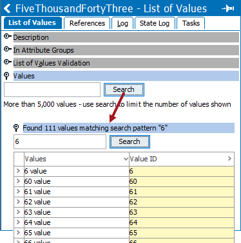Screen dimensions: 241x243
Task: Click the pin icon in title bar
Action: (228, 8)
